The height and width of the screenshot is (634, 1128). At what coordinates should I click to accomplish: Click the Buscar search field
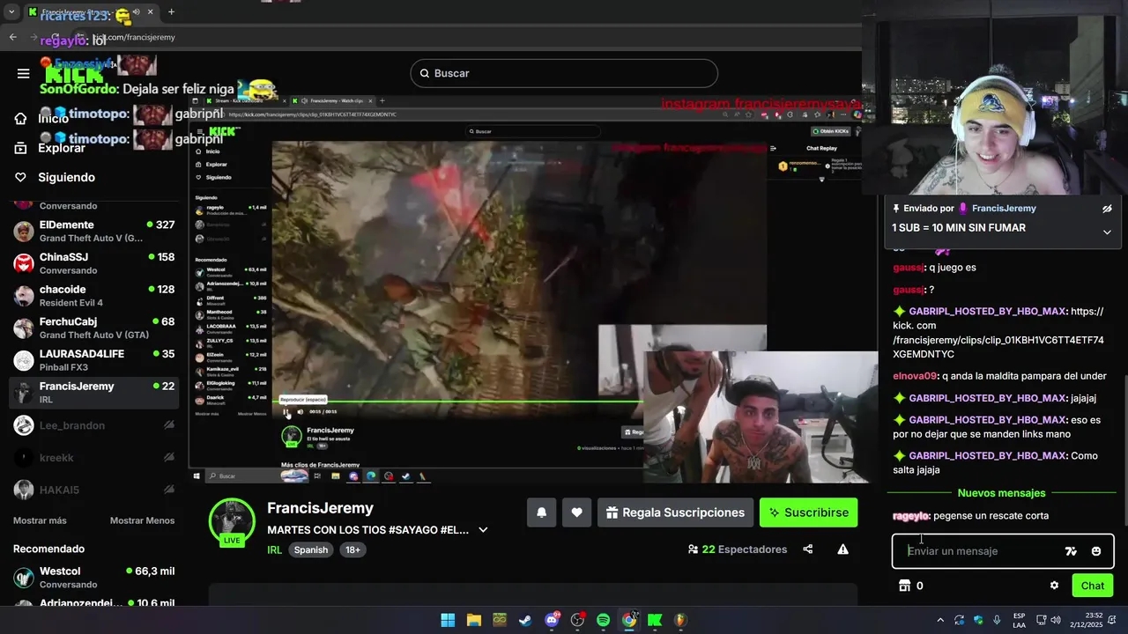[x=564, y=73]
